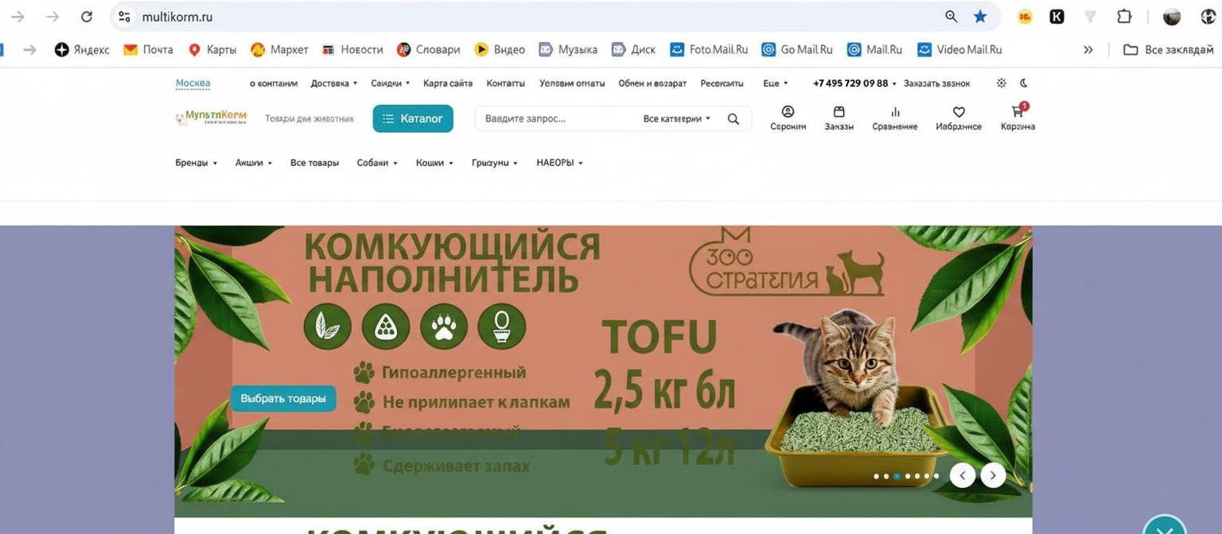Switch to dark theme moon icon
This screenshot has height=534, width=1222.
tap(1024, 83)
